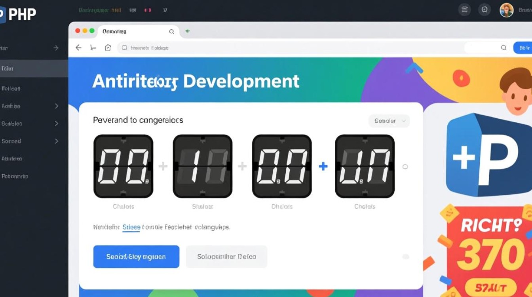This screenshot has height=297, width=532.
Task: Open the Gonoler dropdown in the card
Action: point(389,121)
